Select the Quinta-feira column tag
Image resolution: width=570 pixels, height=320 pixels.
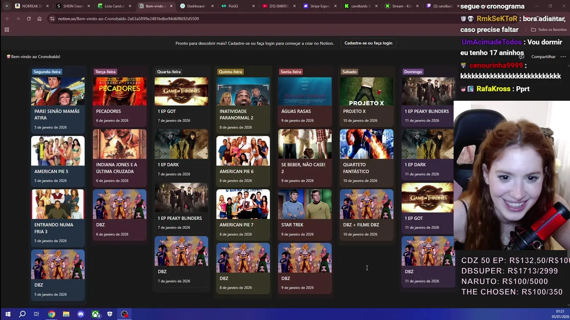(230, 72)
